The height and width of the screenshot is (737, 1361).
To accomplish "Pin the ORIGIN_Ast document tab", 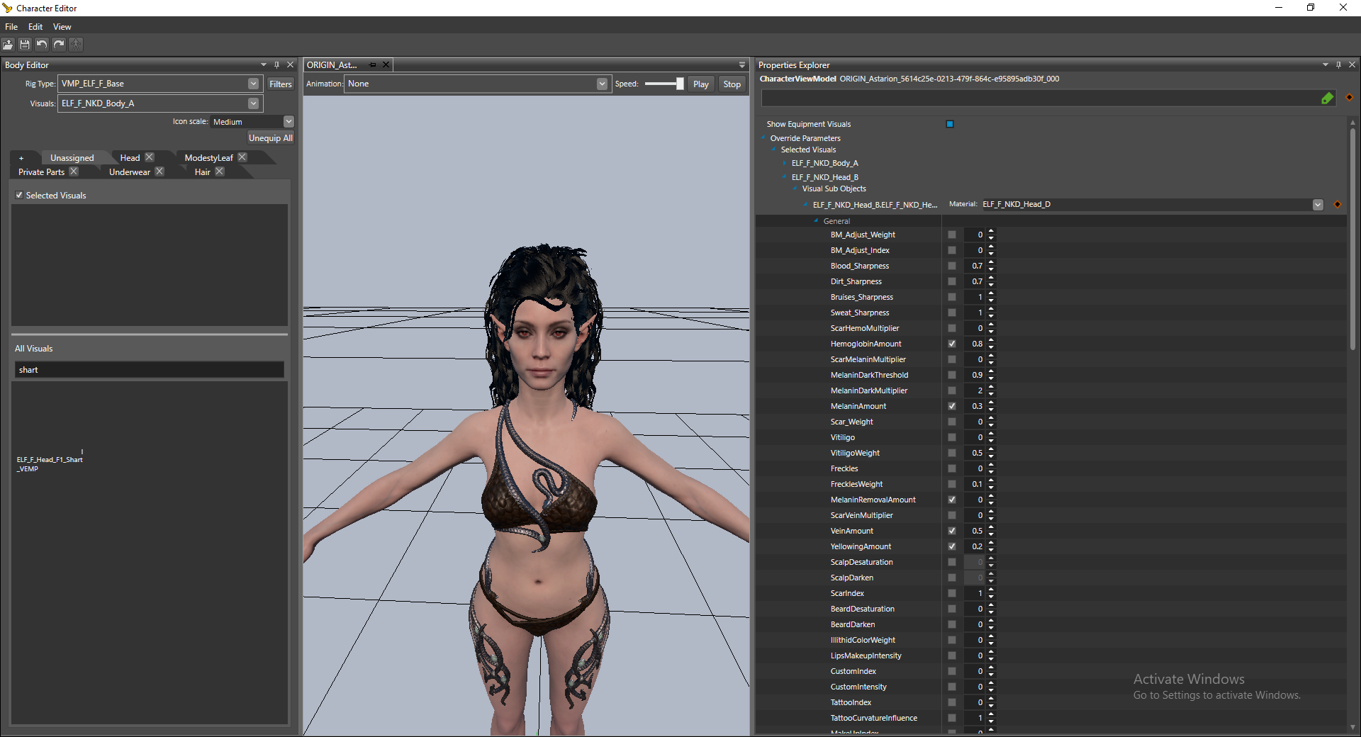I will pyautogui.click(x=373, y=64).
